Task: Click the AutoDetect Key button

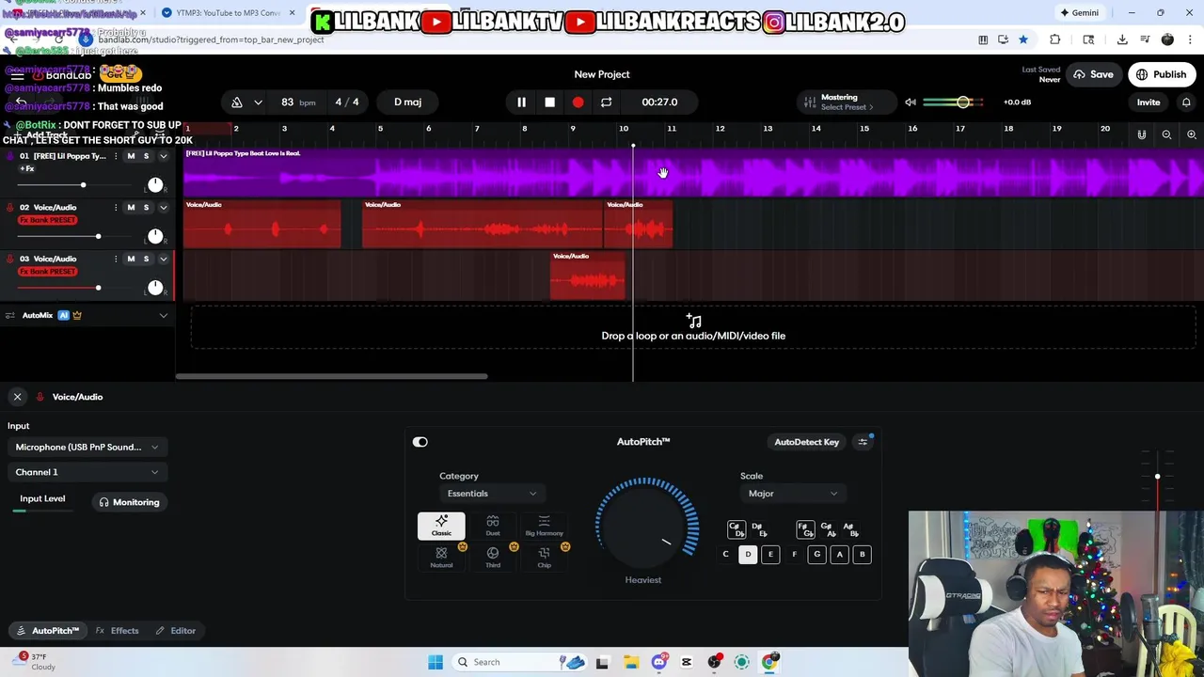Action: pos(806,442)
